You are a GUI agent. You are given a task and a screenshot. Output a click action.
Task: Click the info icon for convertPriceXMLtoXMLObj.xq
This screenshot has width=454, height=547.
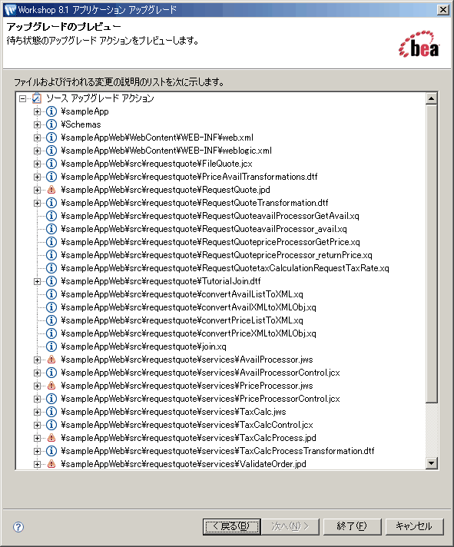click(x=51, y=333)
